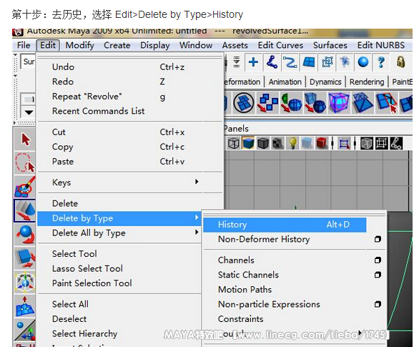Toggle the curves selection mask icon

point(290,62)
